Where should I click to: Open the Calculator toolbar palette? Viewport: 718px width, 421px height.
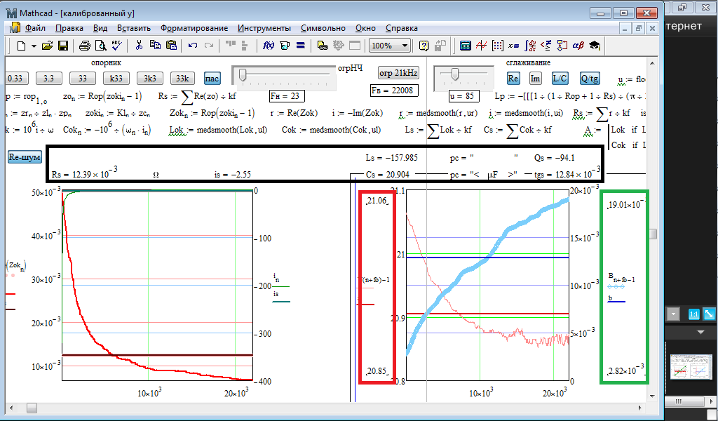tap(465, 46)
